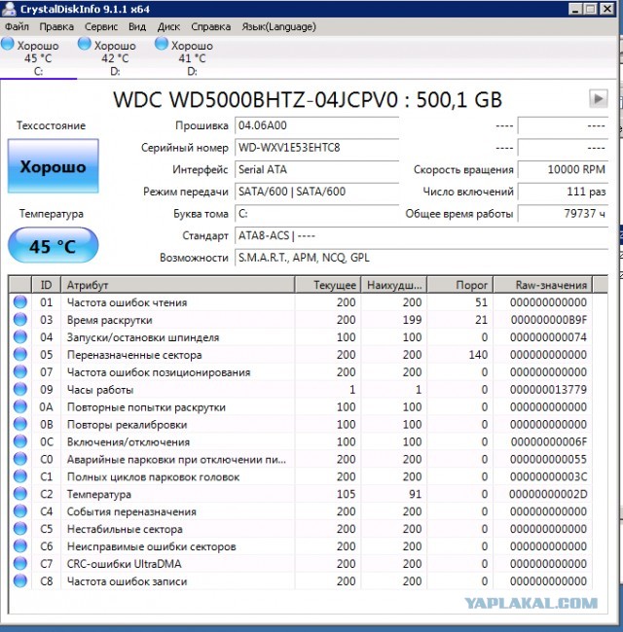Click the power-on count value 111 раз
This screenshot has height=632, width=623.
[563, 192]
